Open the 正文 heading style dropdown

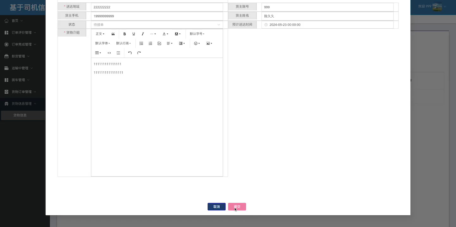tap(100, 34)
